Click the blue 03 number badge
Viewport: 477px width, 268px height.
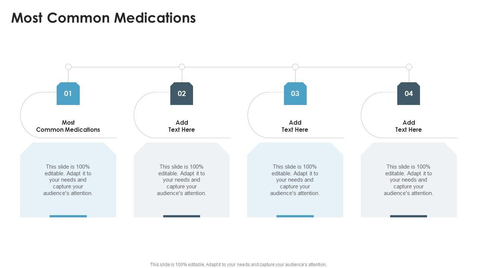click(x=295, y=93)
